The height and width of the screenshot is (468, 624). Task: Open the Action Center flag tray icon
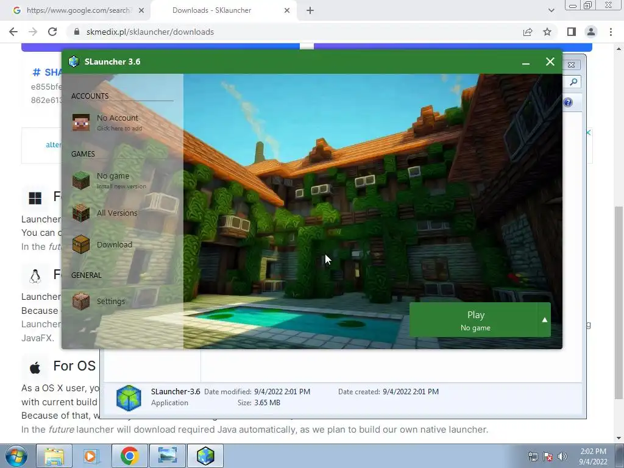pyautogui.click(x=548, y=456)
